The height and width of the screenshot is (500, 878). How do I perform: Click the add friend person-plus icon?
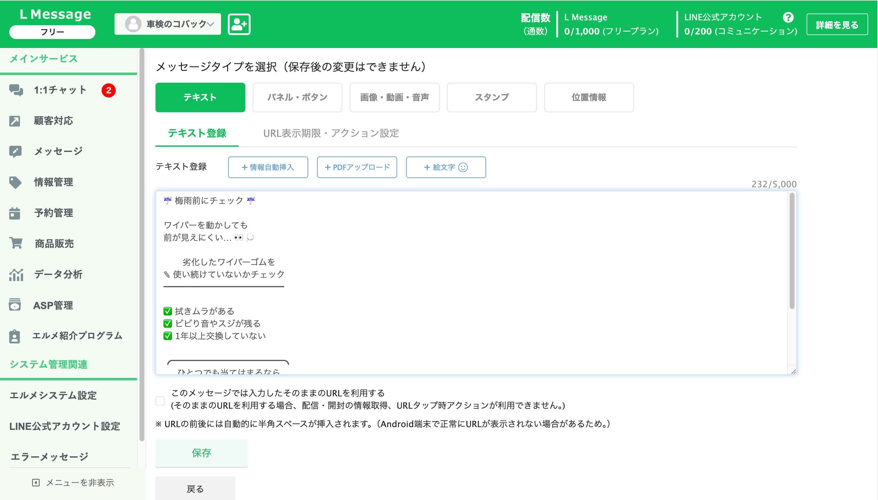239,24
